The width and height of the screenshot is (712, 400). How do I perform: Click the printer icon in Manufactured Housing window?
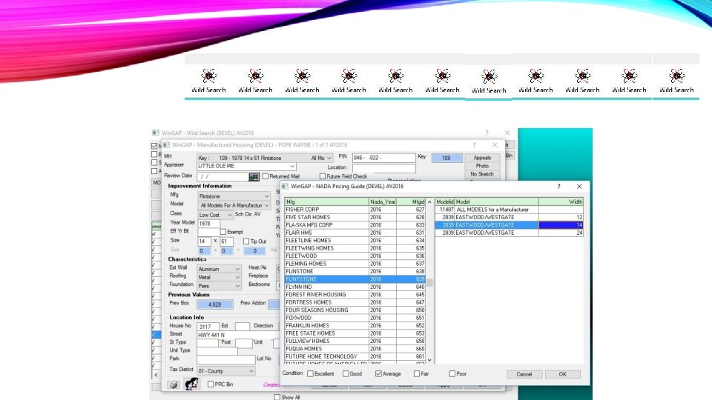pyautogui.click(x=174, y=384)
